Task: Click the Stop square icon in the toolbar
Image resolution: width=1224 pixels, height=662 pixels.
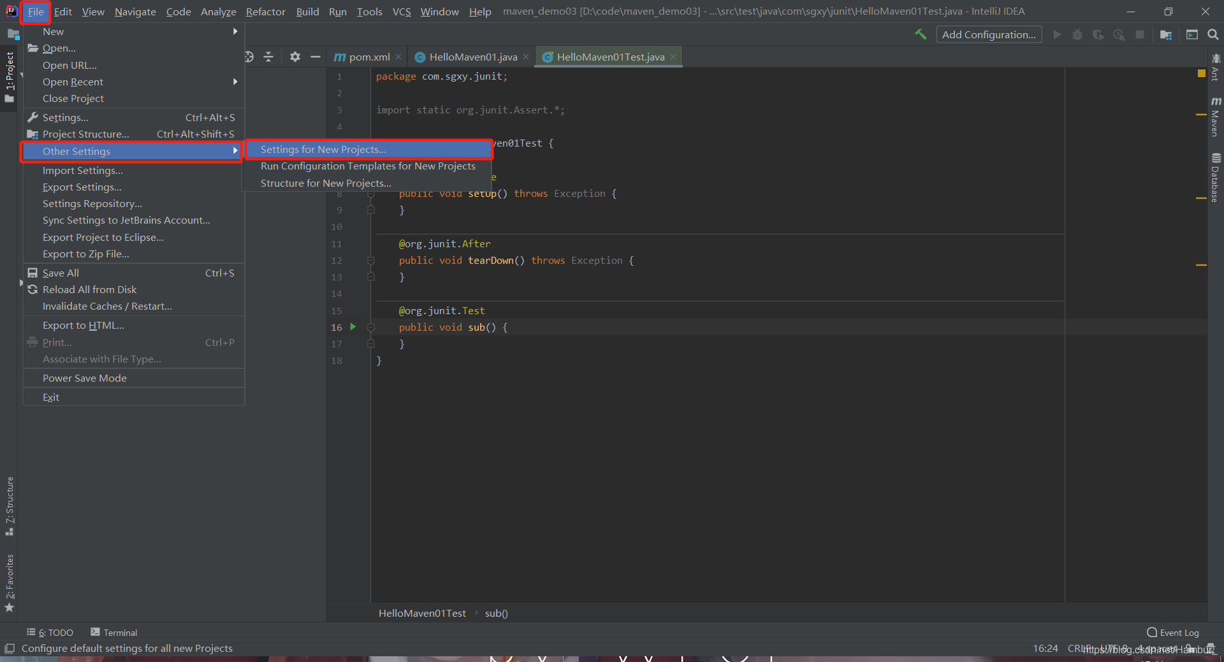Action: point(1140,34)
